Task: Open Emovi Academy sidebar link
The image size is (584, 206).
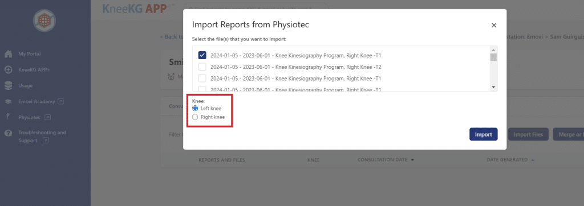Action: click(x=36, y=101)
